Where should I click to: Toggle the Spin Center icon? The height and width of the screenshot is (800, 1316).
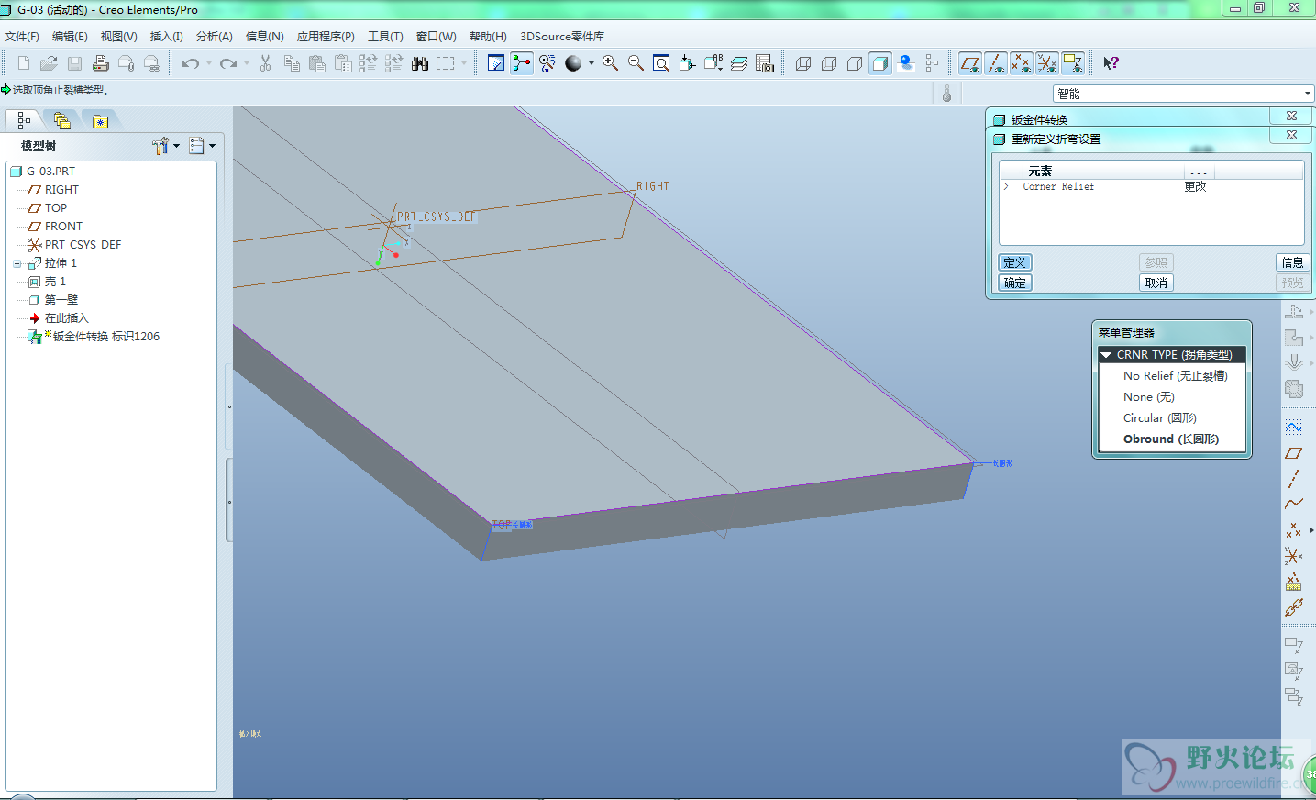coord(522,63)
